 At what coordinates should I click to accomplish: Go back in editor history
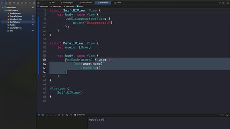pyautogui.click(x=42, y=3)
